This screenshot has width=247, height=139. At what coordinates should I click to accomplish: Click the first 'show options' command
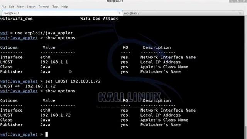point(60,38)
